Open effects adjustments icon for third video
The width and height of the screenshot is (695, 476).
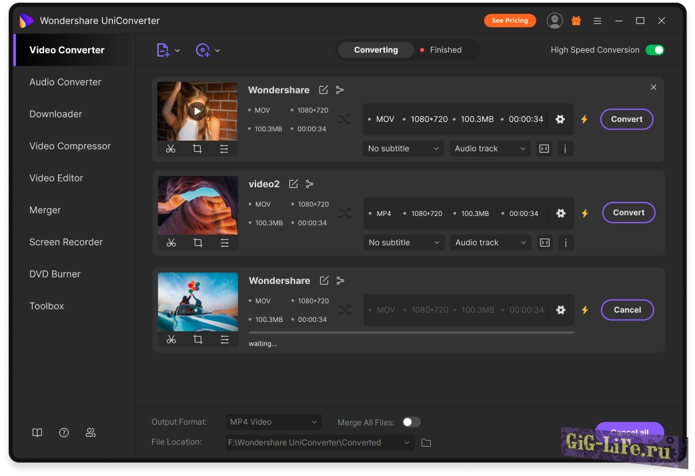point(225,339)
